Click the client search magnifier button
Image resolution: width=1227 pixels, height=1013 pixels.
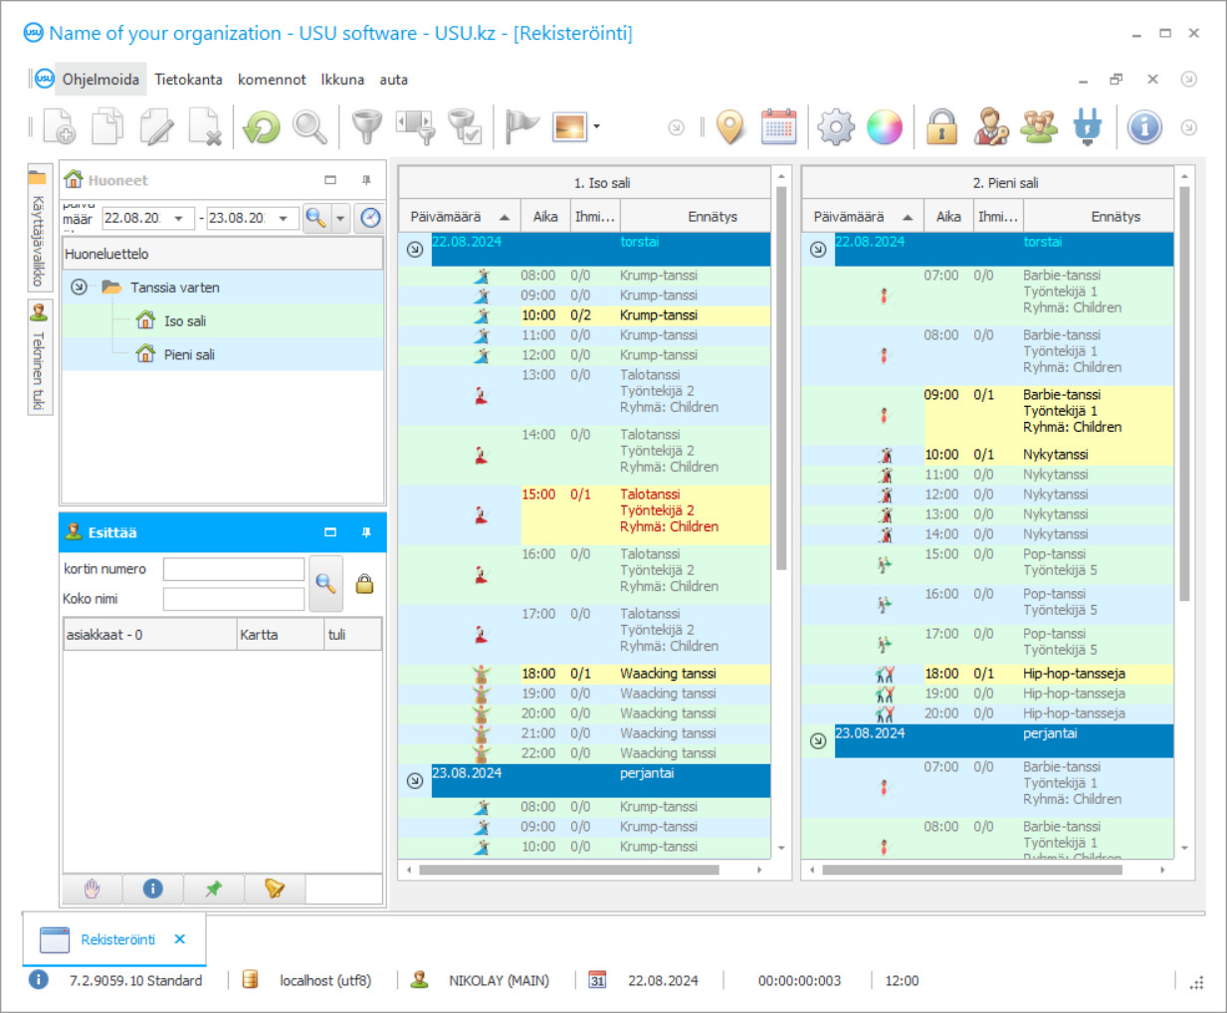click(325, 583)
